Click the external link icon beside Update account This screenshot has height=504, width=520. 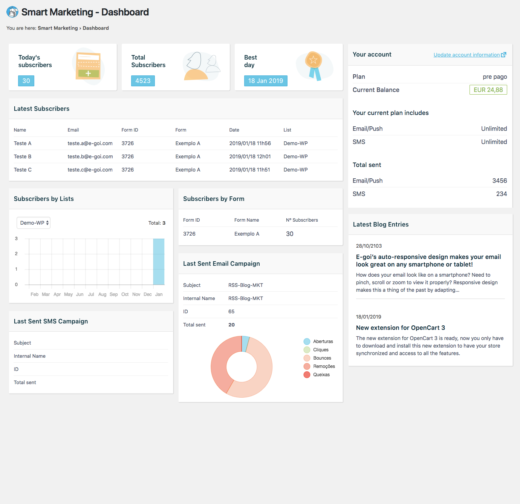pyautogui.click(x=504, y=55)
